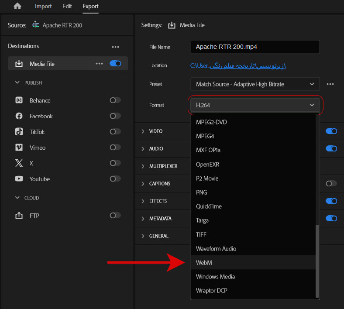Go to the Home screen icon

[x=17, y=6]
